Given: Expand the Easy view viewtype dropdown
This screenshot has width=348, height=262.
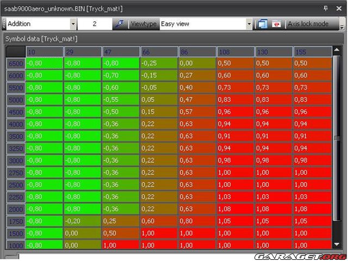Looking at the screenshot, I should [x=249, y=24].
